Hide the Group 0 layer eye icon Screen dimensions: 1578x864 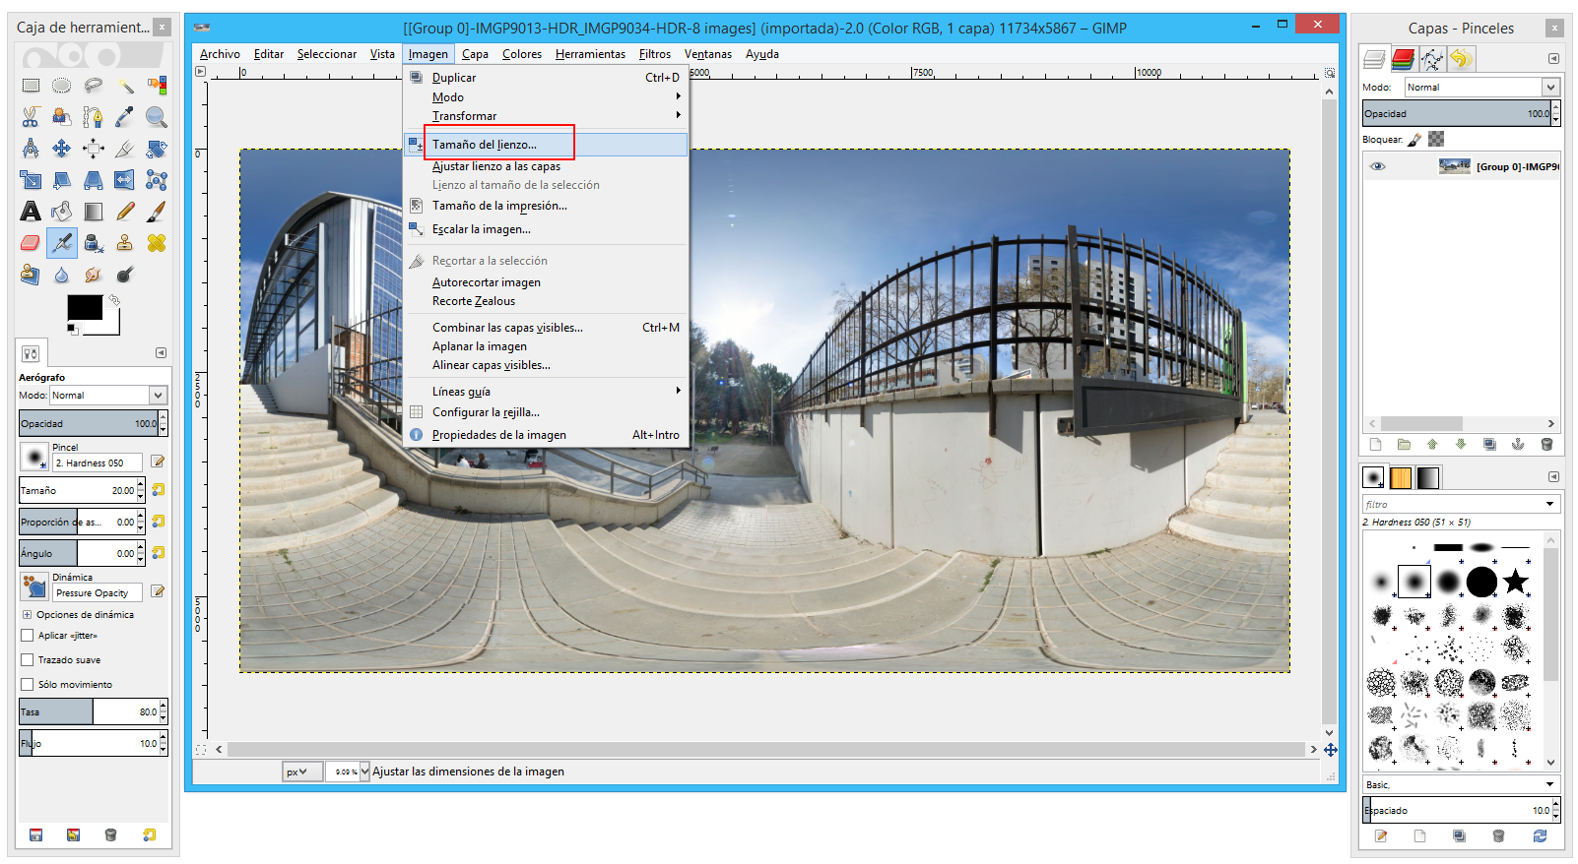coord(1378,166)
